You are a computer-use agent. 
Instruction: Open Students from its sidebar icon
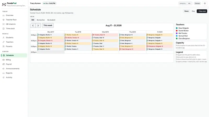tap(3, 38)
